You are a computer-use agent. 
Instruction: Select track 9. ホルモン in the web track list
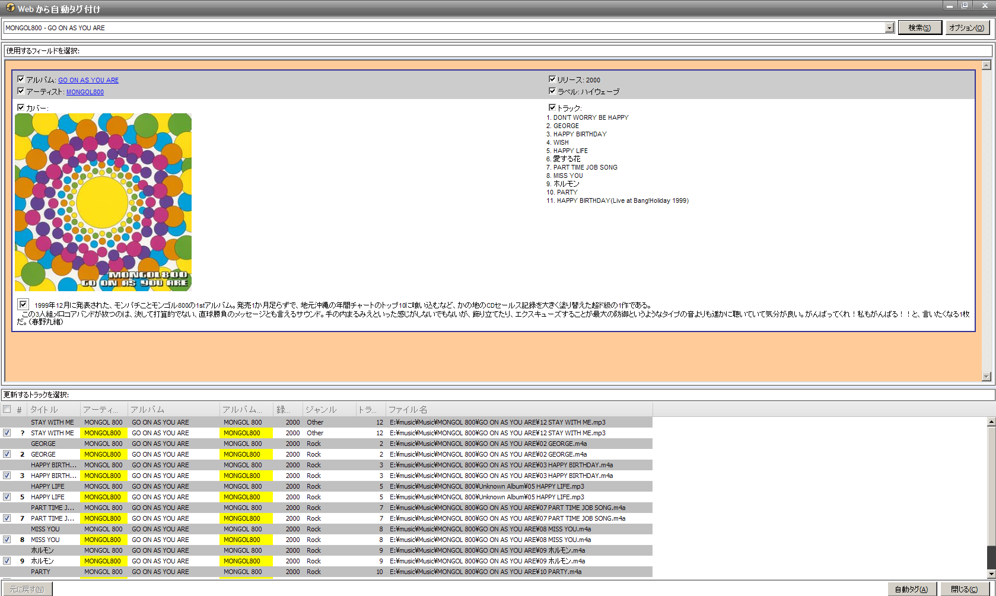click(563, 184)
